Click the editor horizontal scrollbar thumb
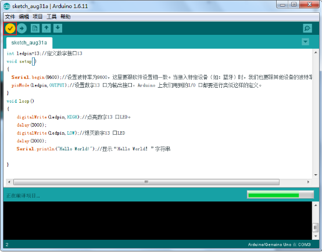The image size is (322, 252). point(146,182)
